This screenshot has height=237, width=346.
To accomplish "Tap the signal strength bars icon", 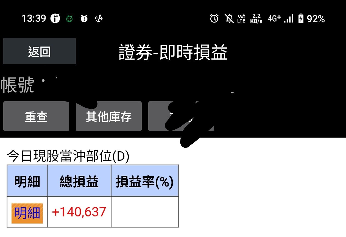I will click(x=289, y=19).
